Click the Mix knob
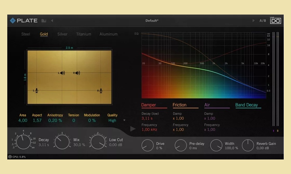Screen dimensions: 291x174 click(x=62, y=142)
